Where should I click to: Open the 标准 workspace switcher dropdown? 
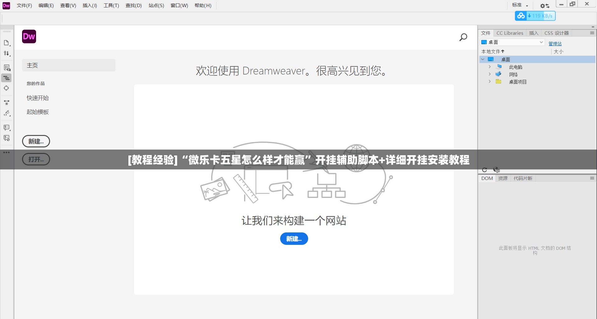520,5
